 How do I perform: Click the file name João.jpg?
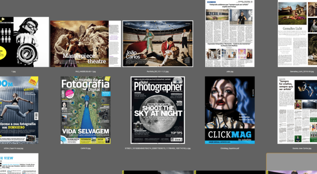tap(230, 72)
